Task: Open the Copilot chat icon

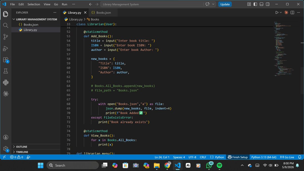Action: tap(208, 4)
